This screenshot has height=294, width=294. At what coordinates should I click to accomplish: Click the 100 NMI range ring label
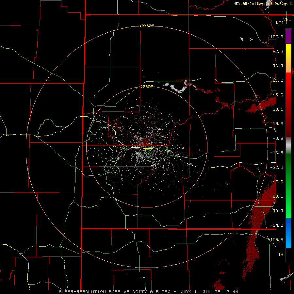(147, 26)
